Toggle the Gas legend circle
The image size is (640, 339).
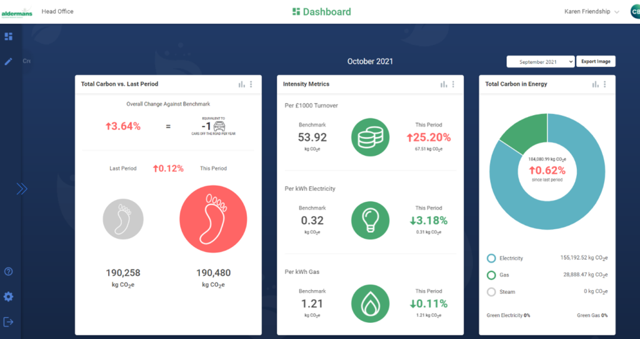491,275
